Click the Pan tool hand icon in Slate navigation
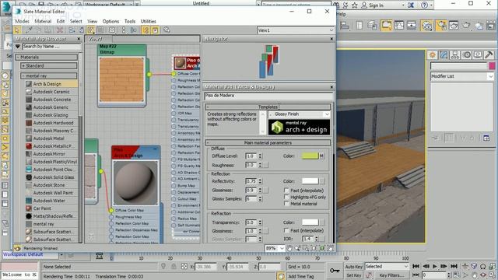This screenshot has width=498, height=280. (x=289, y=248)
